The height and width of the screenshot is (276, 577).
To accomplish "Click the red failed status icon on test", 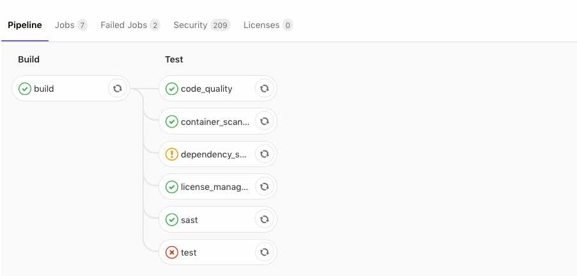I will pyautogui.click(x=172, y=252).
